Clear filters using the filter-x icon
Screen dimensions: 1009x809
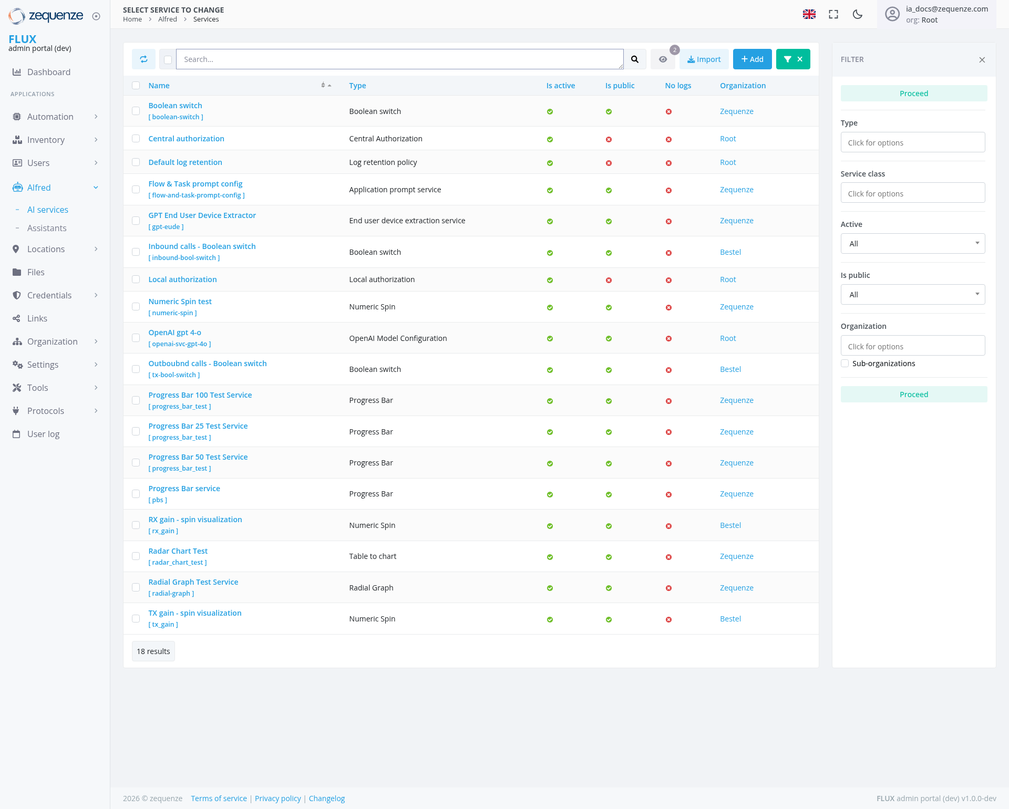[x=799, y=59]
